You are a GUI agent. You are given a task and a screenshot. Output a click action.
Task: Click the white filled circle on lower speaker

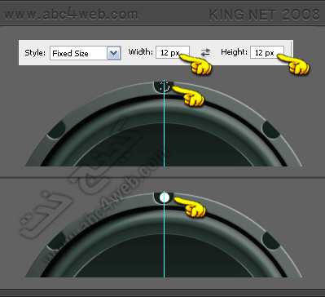point(165,197)
